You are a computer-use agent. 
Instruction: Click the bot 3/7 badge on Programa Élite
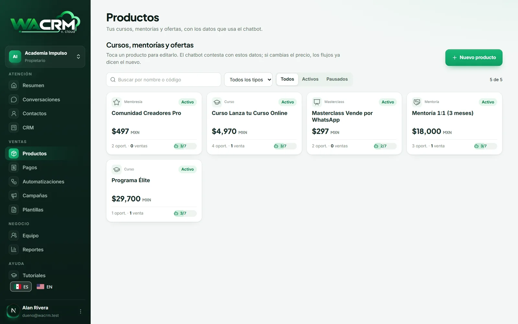click(185, 214)
